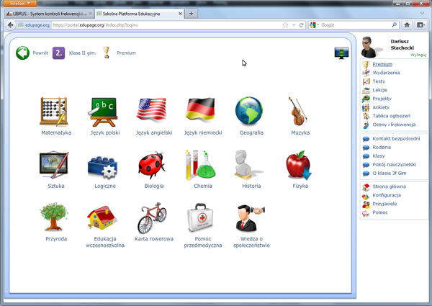Open the Pokój nauczycielski chat link
432x306 pixels.
[395, 164]
